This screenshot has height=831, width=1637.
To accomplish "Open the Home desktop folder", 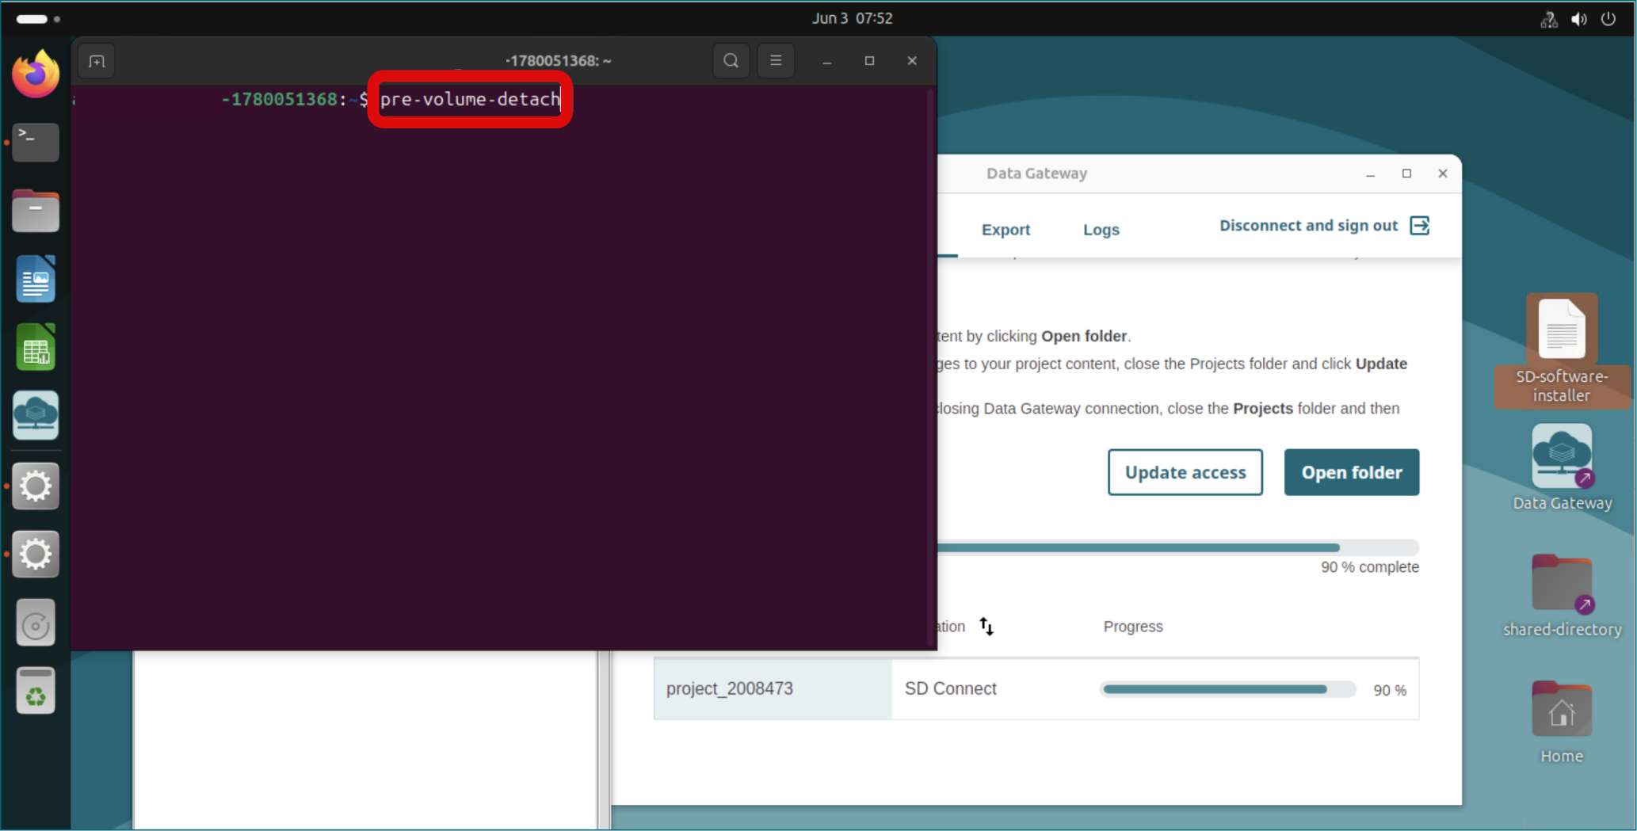I will pyautogui.click(x=1562, y=721).
